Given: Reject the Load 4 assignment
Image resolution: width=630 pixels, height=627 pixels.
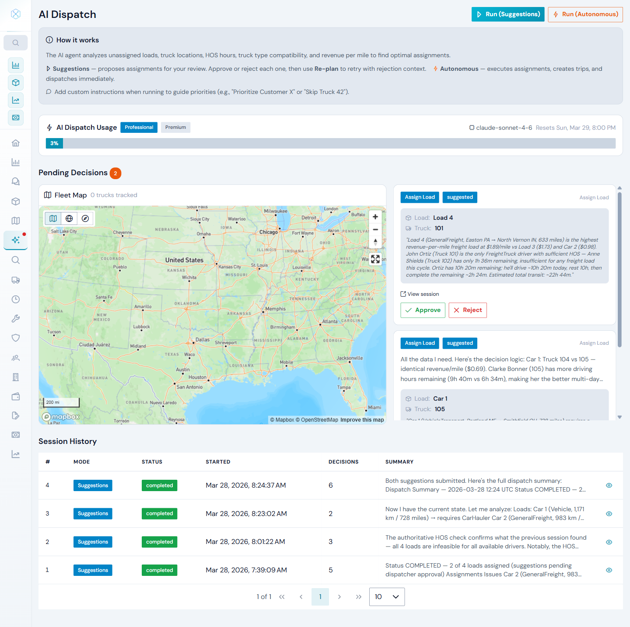Looking at the screenshot, I should [x=468, y=310].
